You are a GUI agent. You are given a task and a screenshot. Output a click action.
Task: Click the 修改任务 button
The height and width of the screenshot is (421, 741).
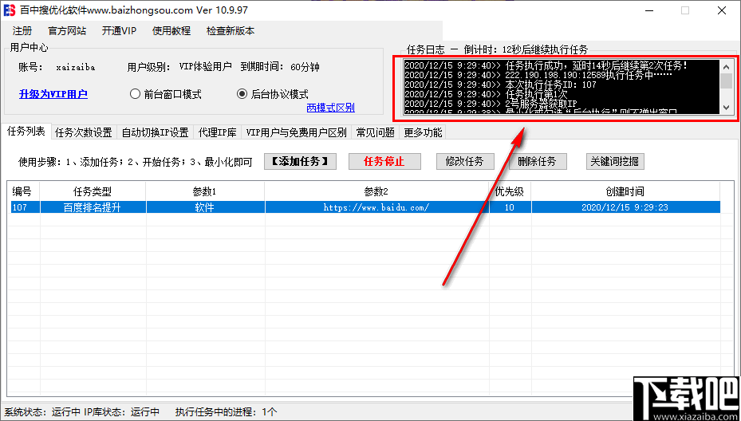pos(465,162)
